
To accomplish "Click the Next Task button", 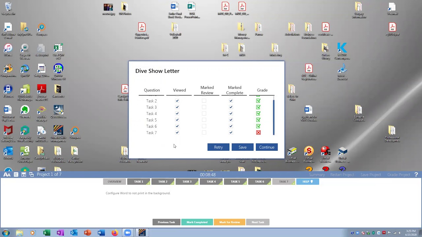I will (258, 222).
